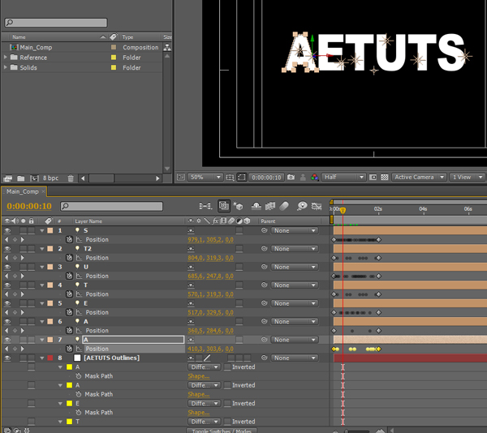Open Half resolution dropdown
This screenshot has width=487, height=433.
(343, 177)
